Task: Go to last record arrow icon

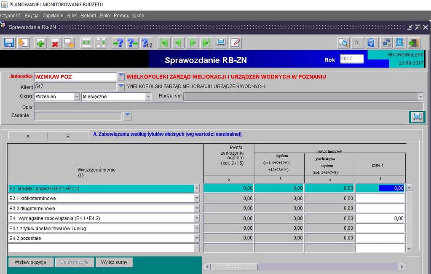Action: click(206, 43)
